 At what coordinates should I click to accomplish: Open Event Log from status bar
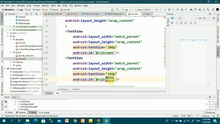click(x=209, y=113)
